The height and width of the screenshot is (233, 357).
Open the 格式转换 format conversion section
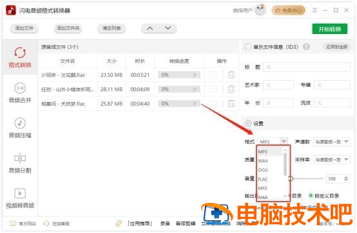pos(20,58)
